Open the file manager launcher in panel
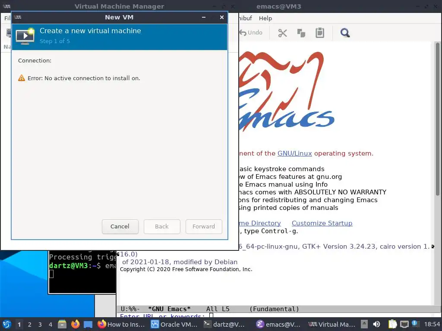 pyautogui.click(x=62, y=324)
